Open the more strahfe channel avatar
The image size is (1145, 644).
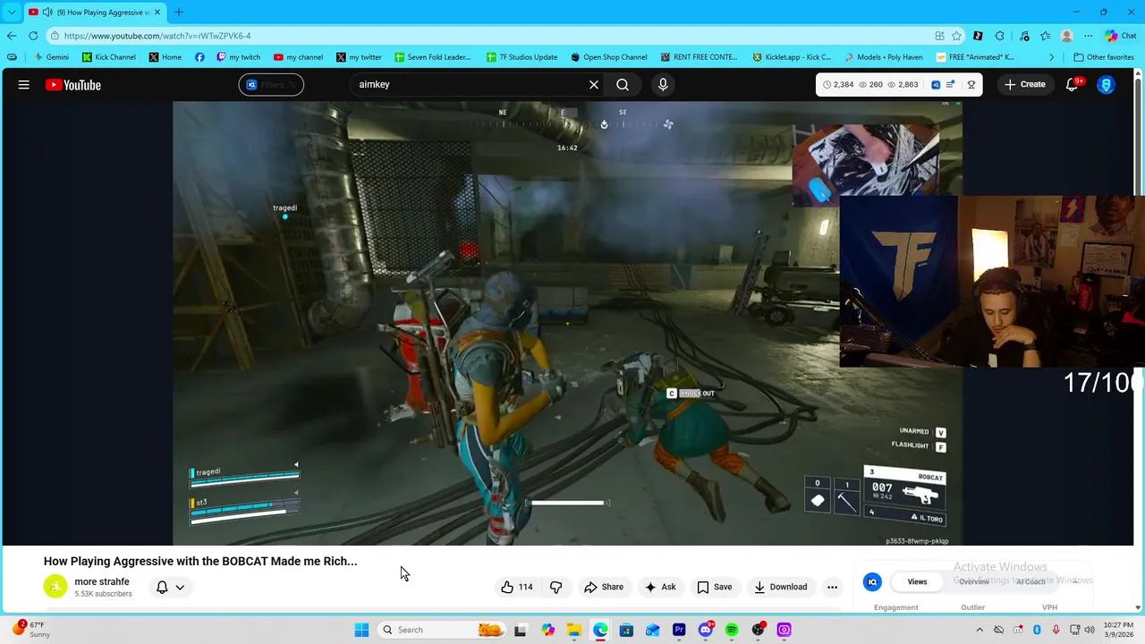(55, 587)
